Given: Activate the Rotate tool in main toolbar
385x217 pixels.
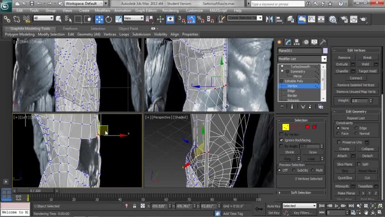Looking at the screenshot, I should click(x=109, y=19).
